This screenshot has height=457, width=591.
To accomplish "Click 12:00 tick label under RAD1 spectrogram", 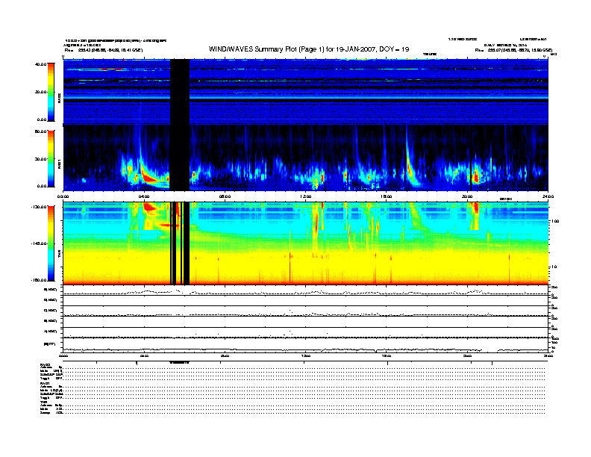I will click(x=306, y=196).
